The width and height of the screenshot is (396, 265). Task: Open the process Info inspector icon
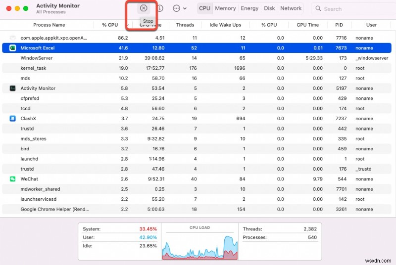click(160, 8)
